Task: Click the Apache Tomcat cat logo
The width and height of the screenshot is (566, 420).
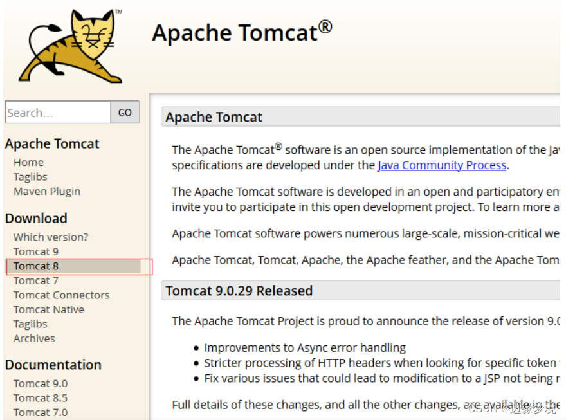Action: click(71, 46)
